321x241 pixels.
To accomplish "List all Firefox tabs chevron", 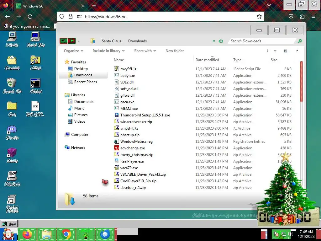I will [x=269, y=5].
